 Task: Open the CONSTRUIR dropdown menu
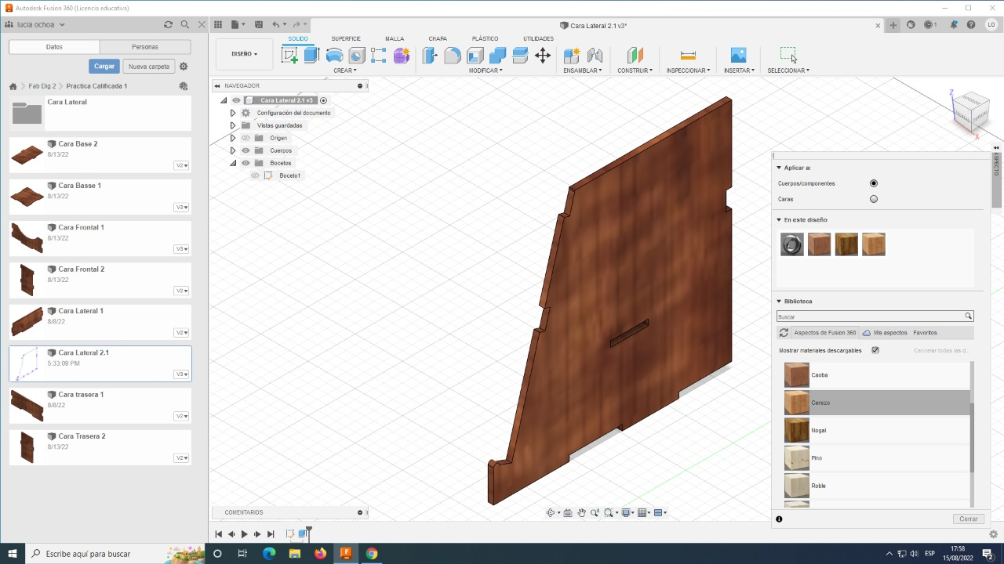[x=635, y=70]
